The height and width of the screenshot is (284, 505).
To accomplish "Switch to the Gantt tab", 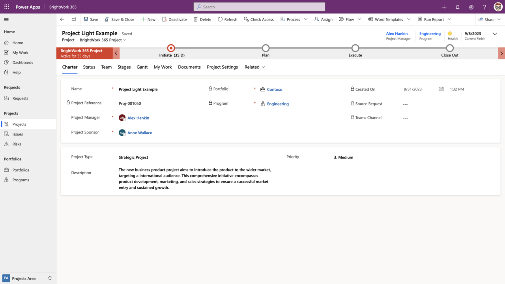I will pyautogui.click(x=142, y=67).
